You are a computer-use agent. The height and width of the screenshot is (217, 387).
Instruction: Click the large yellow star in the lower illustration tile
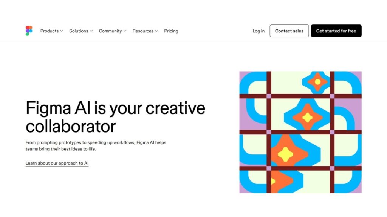tap(285, 154)
